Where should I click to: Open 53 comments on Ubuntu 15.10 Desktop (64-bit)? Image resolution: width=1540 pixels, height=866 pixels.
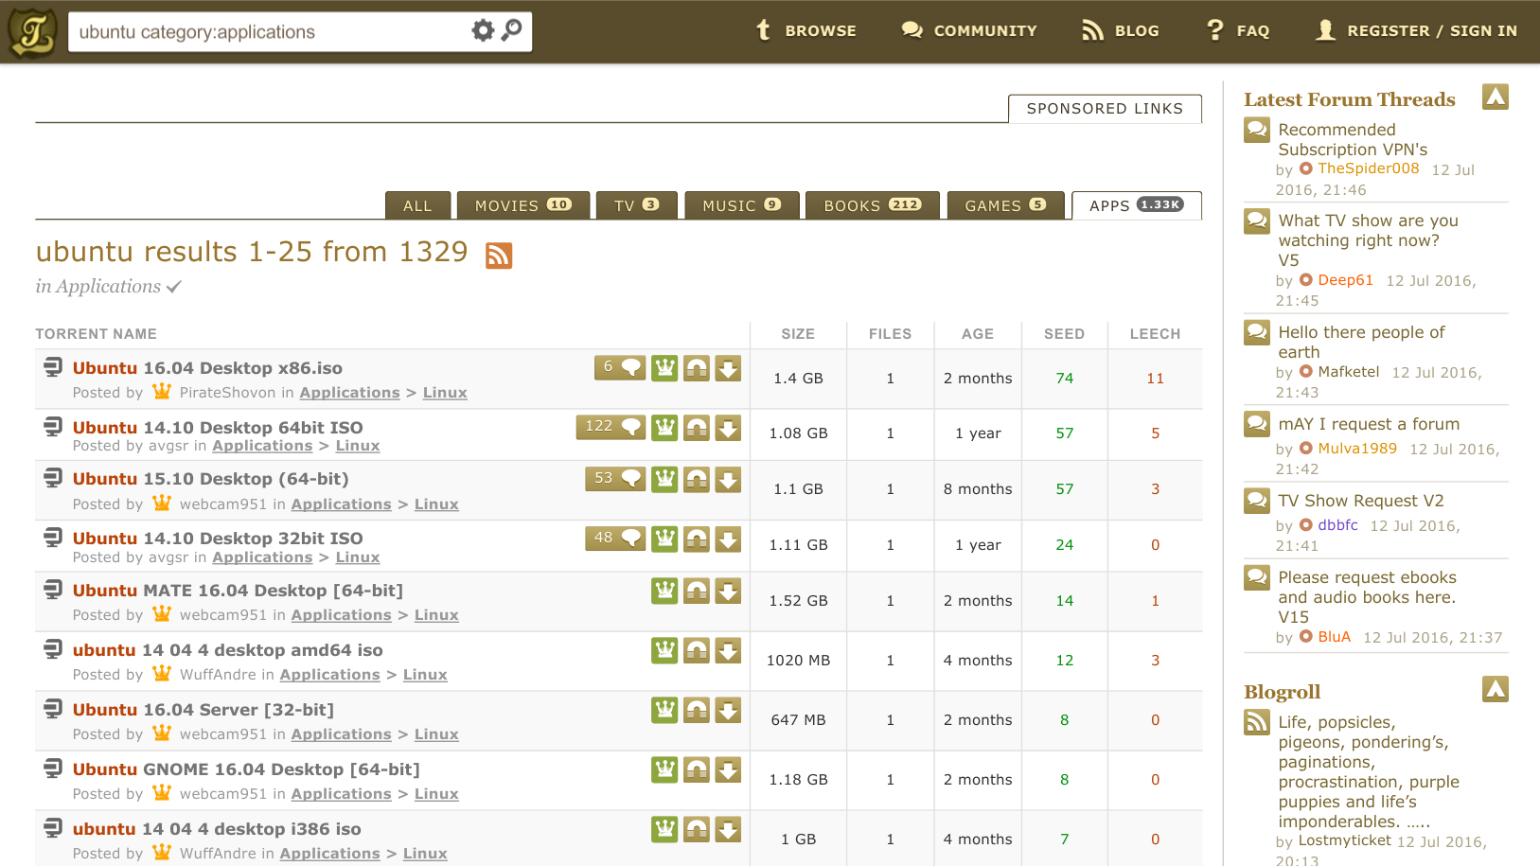[x=615, y=479]
